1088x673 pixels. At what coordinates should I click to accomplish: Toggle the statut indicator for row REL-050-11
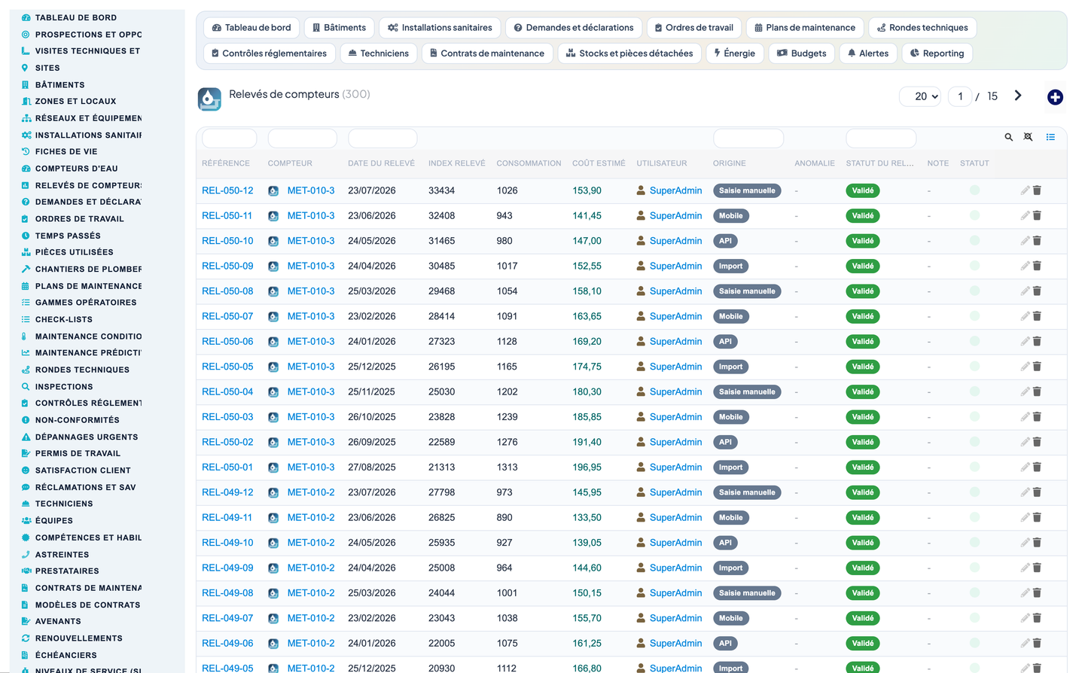click(974, 216)
